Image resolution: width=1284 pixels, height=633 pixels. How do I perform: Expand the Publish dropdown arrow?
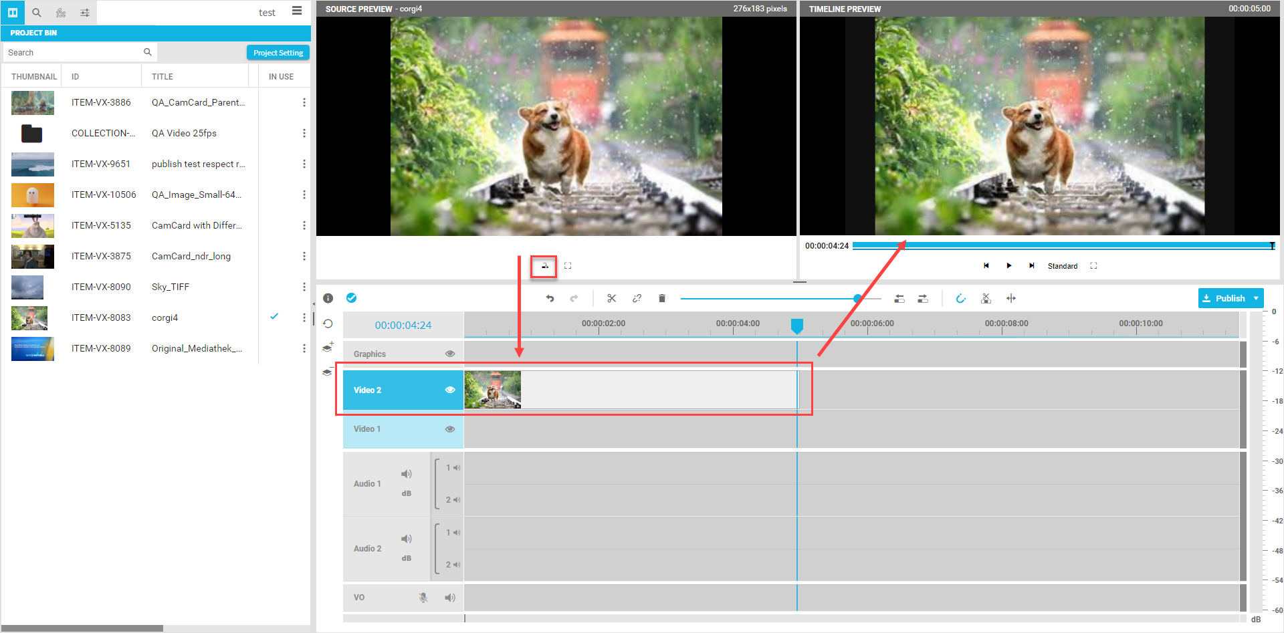(x=1256, y=298)
